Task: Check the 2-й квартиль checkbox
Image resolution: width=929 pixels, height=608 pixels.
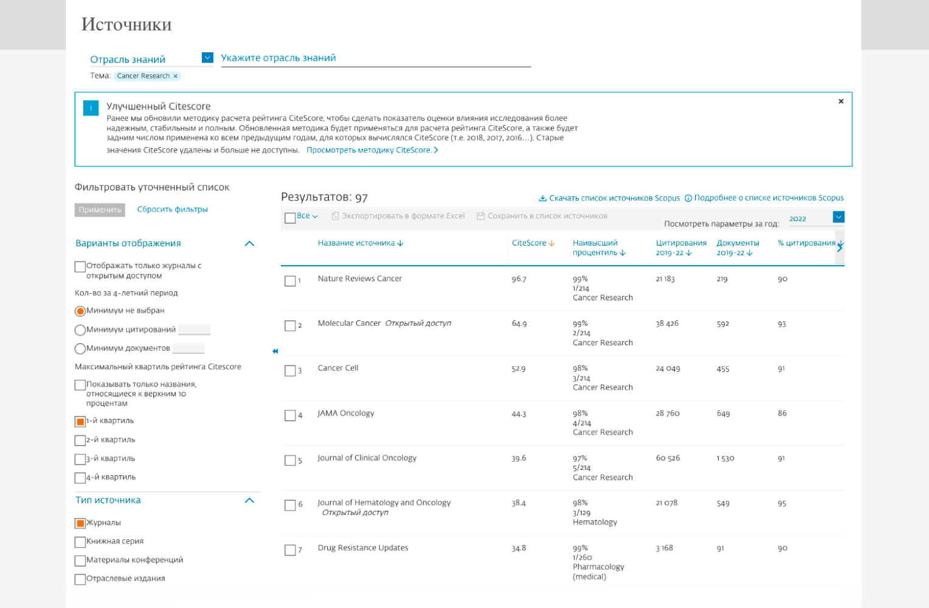Action: point(80,440)
